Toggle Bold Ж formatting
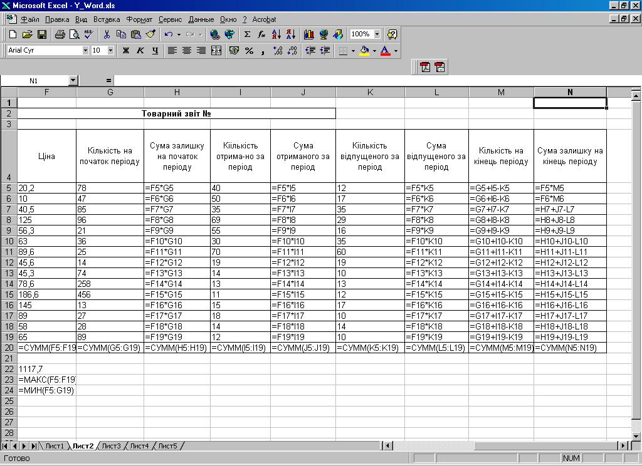Screen dimensions: 642x466 coord(125,50)
